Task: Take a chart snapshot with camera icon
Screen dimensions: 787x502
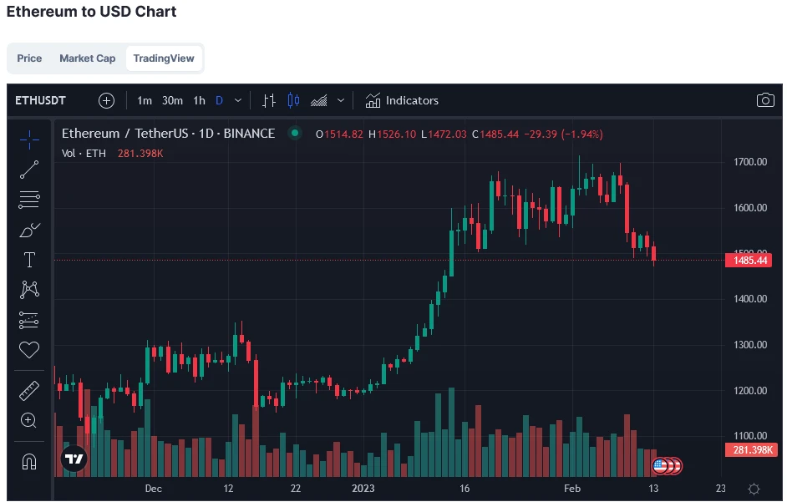Action: 764,100
